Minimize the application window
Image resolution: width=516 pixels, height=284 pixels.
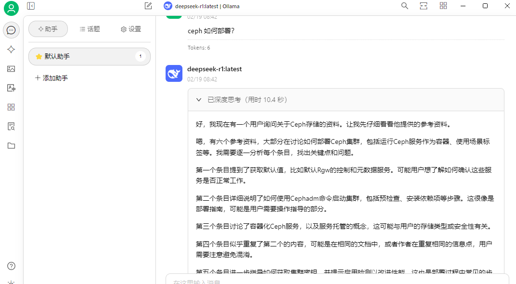pyautogui.click(x=463, y=6)
